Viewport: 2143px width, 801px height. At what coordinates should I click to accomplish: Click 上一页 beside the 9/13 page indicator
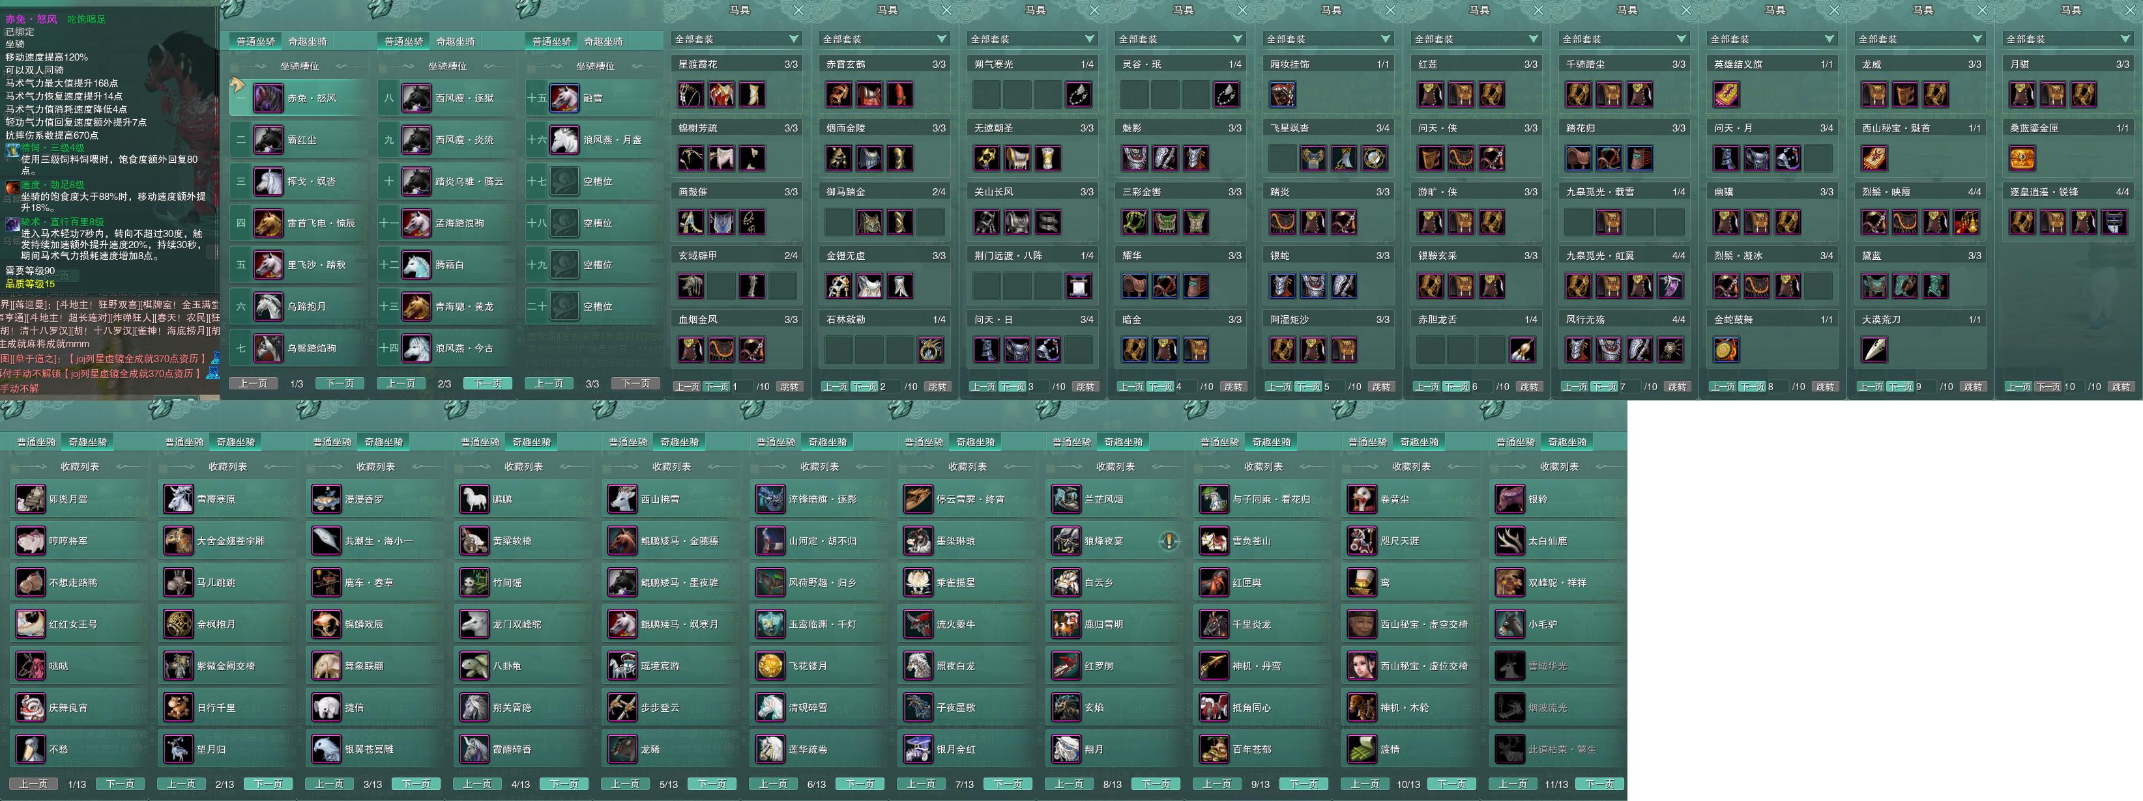click(x=1217, y=784)
